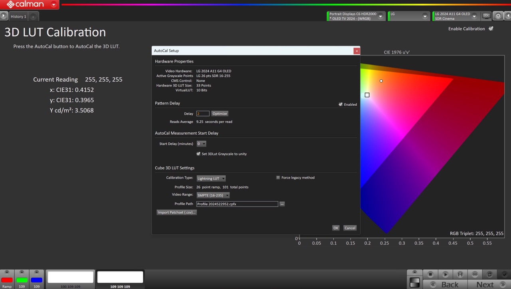The image size is (511, 289).
Task: Confirm AutoCal Setup with OK
Action: 336,228
